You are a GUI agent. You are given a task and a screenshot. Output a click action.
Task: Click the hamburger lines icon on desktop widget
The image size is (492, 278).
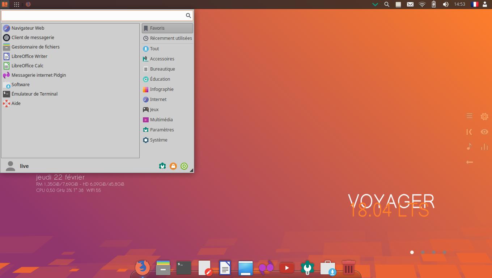click(470, 116)
